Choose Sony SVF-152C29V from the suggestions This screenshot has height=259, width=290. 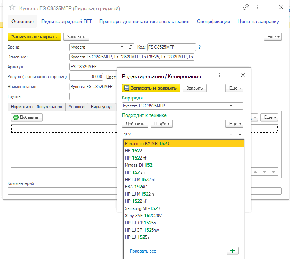click(x=183, y=216)
